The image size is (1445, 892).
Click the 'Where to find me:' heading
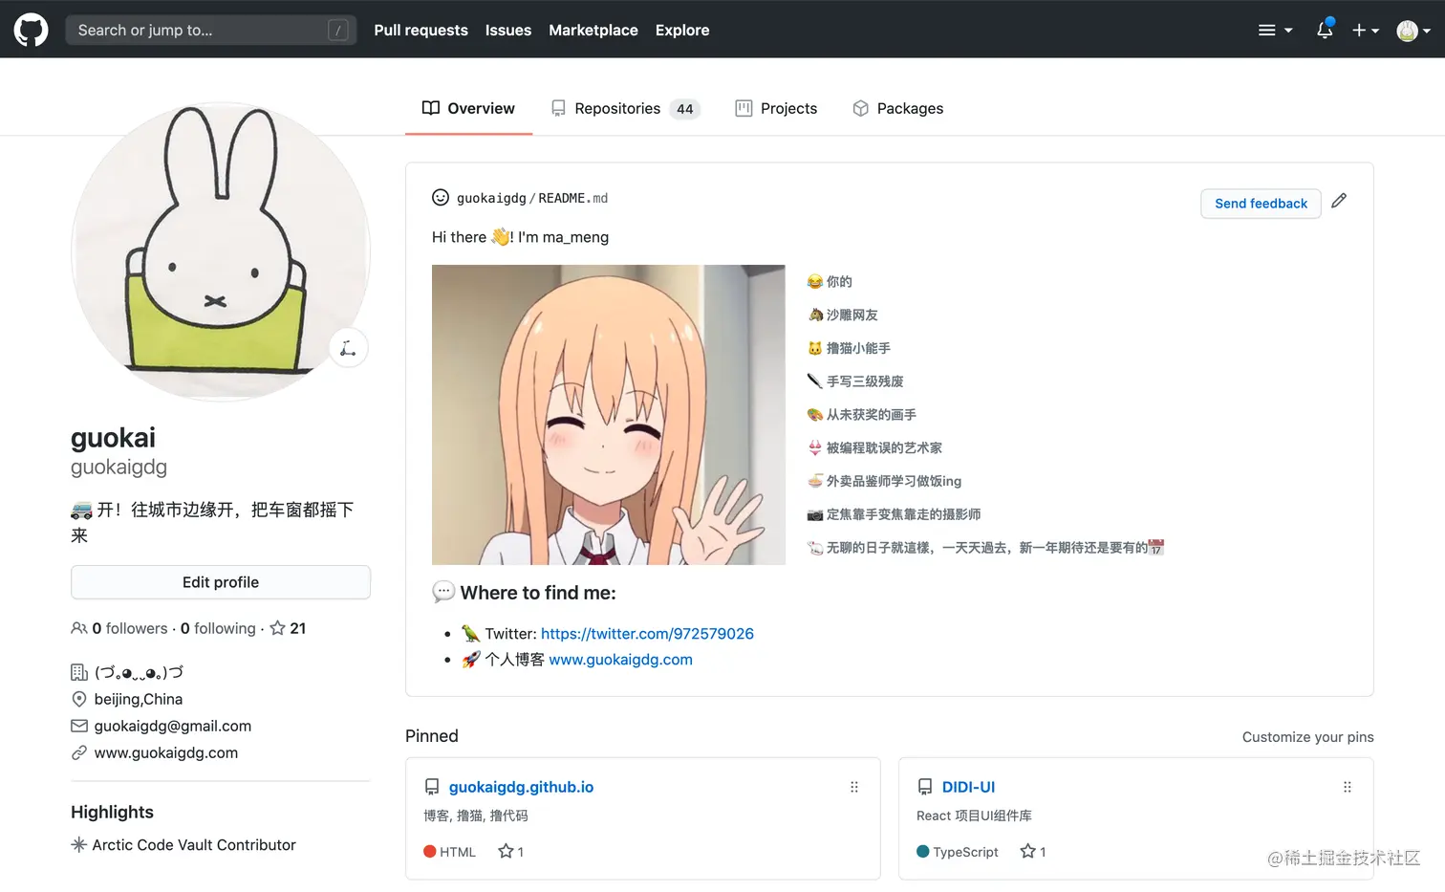tap(538, 593)
